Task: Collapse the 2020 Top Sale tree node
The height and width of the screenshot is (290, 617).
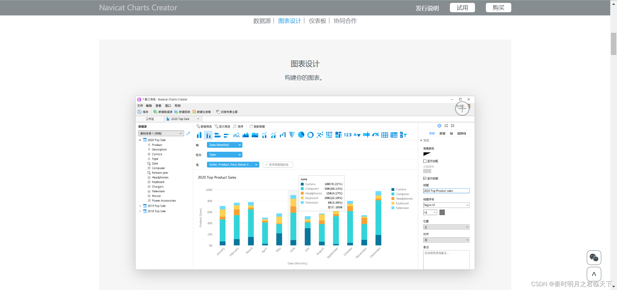Action: coord(140,140)
